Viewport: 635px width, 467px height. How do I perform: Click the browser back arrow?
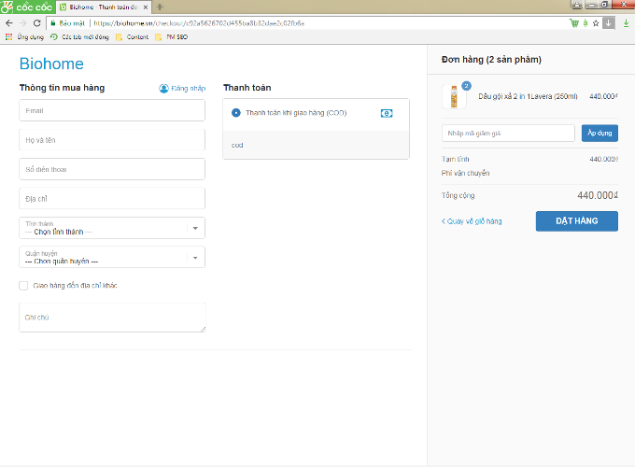[x=9, y=22]
